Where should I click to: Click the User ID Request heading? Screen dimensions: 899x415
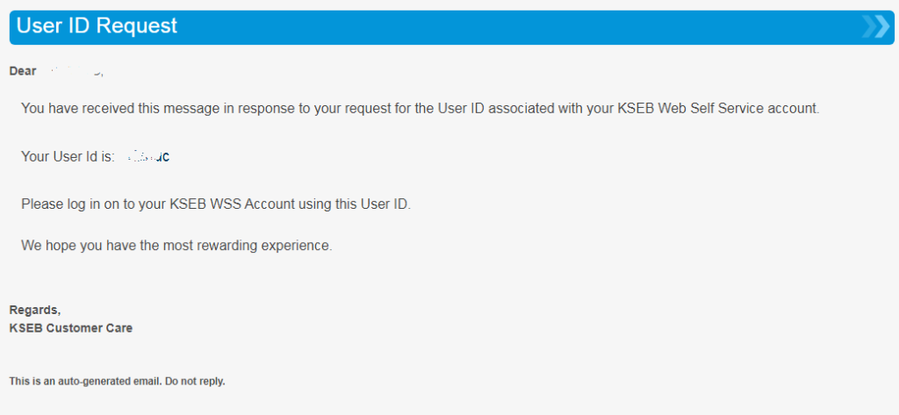pyautogui.click(x=97, y=25)
